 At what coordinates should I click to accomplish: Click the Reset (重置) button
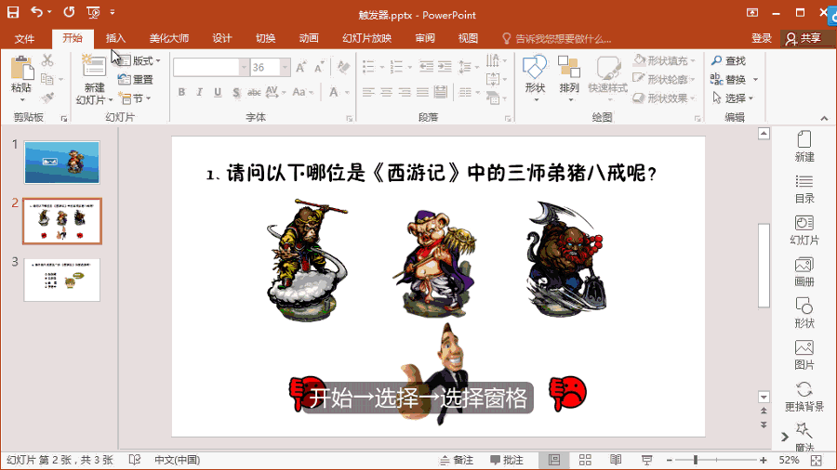136,79
